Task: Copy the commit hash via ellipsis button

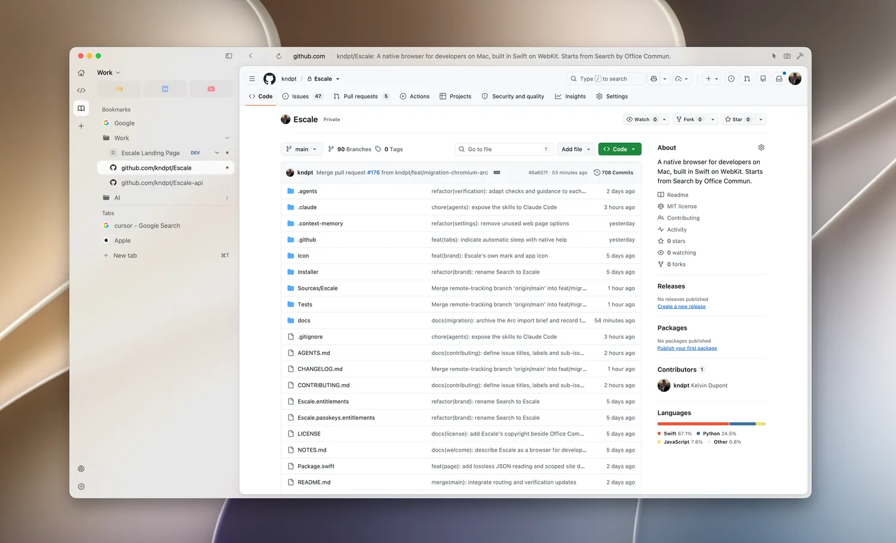Action: pos(497,173)
